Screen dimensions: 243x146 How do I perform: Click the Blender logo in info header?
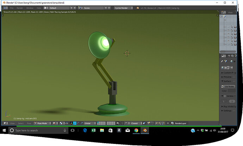pos(137,8)
